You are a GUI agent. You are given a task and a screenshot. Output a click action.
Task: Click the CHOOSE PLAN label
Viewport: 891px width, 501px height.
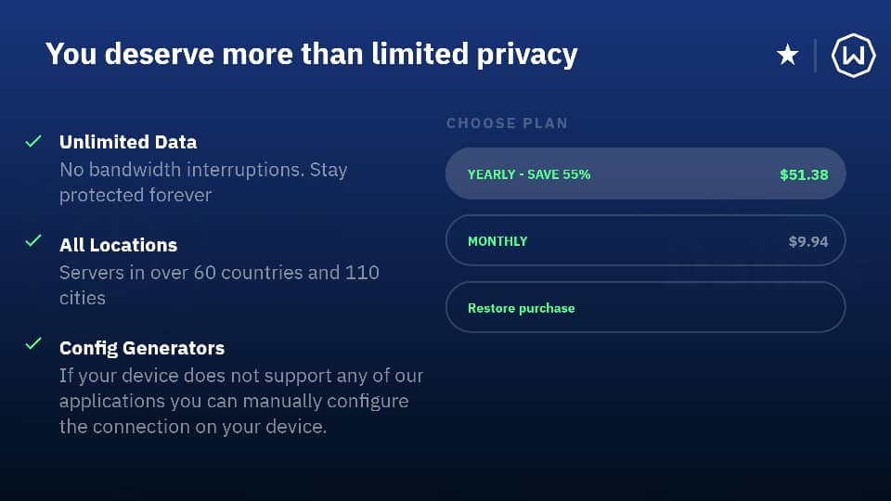click(507, 122)
